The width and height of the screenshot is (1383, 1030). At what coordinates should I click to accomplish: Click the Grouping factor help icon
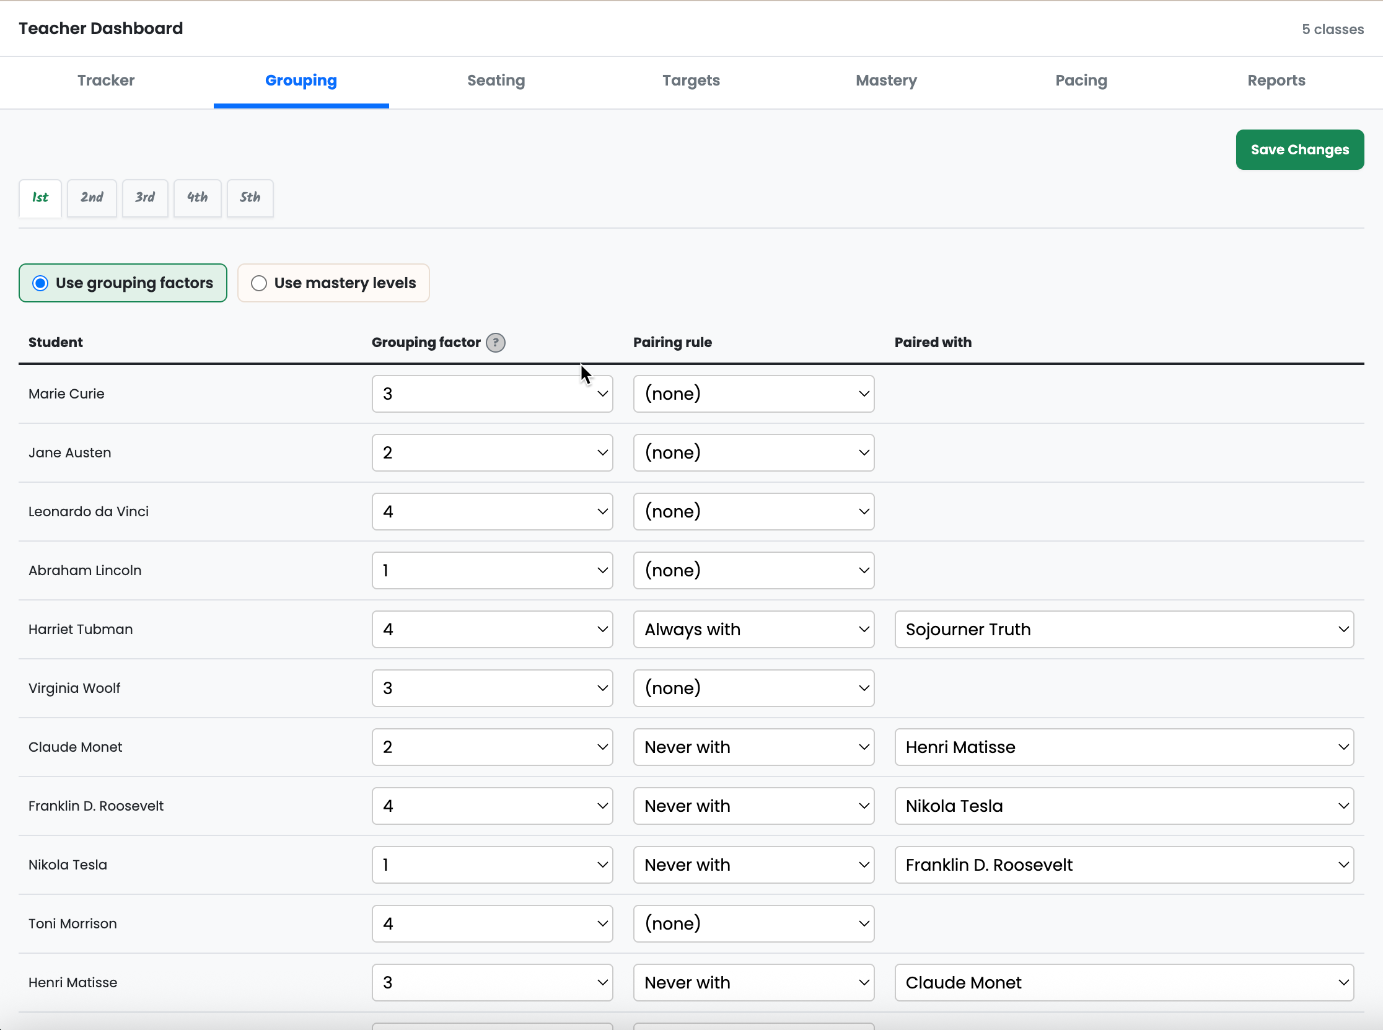point(496,342)
